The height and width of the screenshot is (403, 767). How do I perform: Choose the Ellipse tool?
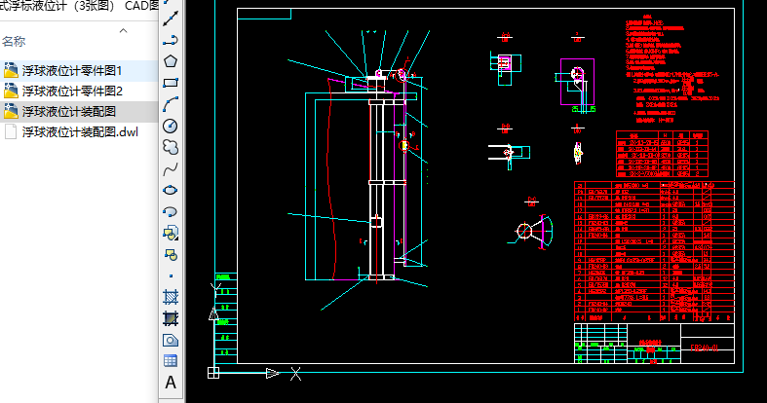point(171,189)
